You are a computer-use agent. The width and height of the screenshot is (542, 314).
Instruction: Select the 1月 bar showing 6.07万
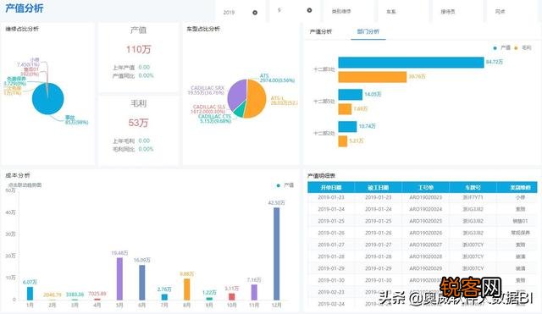click(x=30, y=294)
